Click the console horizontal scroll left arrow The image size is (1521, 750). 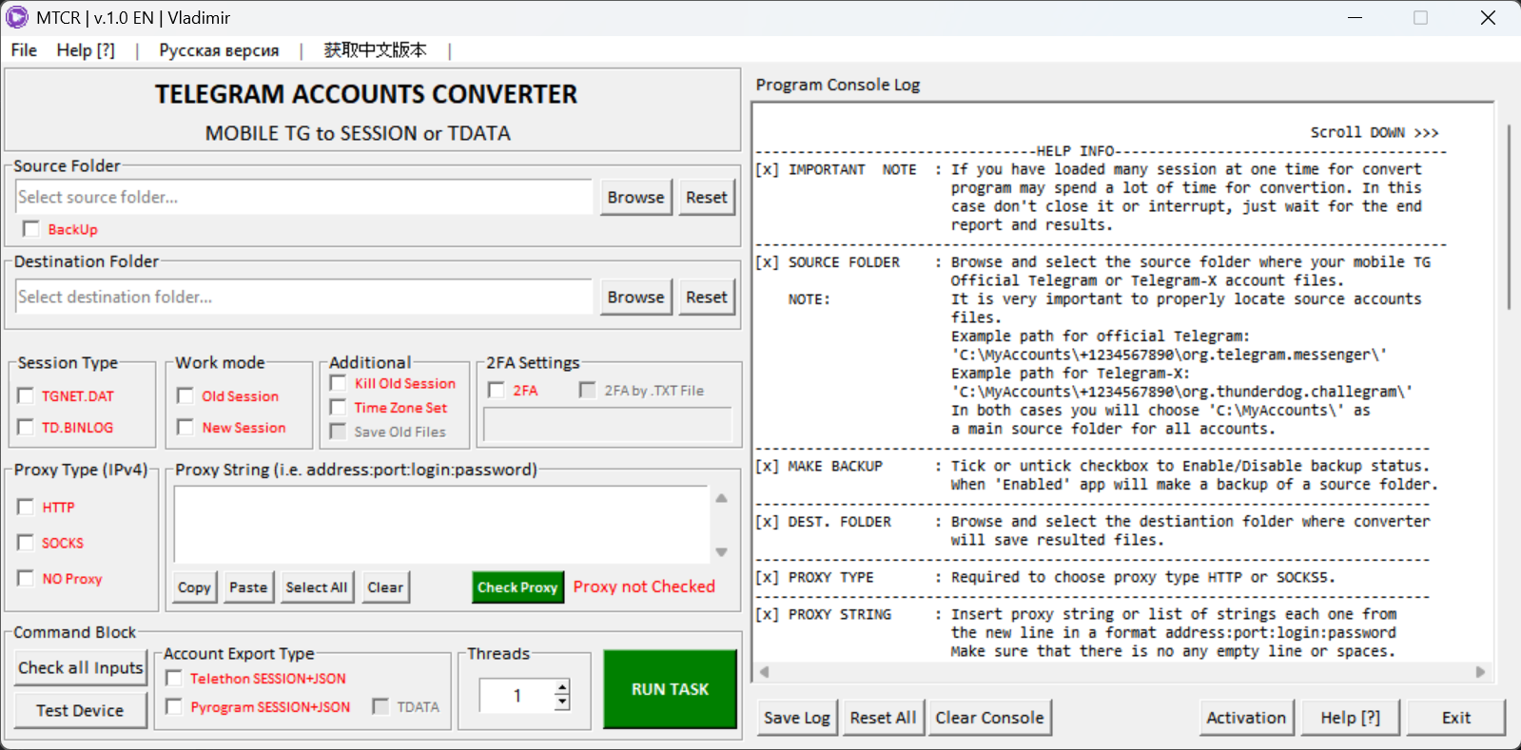pos(764,672)
